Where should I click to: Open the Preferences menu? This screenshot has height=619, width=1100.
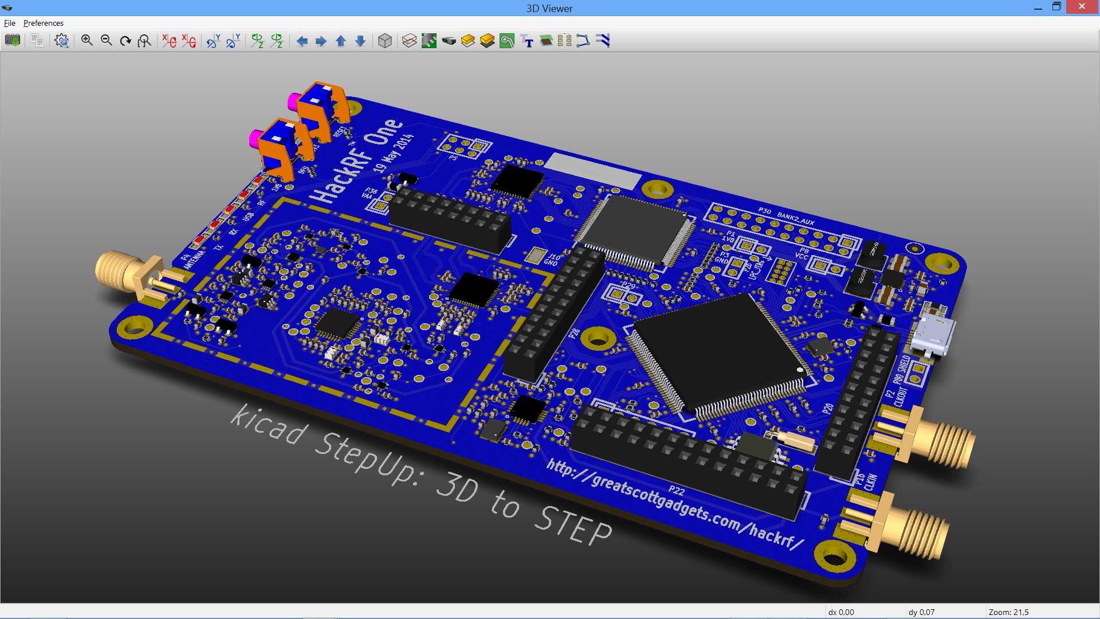[44, 23]
